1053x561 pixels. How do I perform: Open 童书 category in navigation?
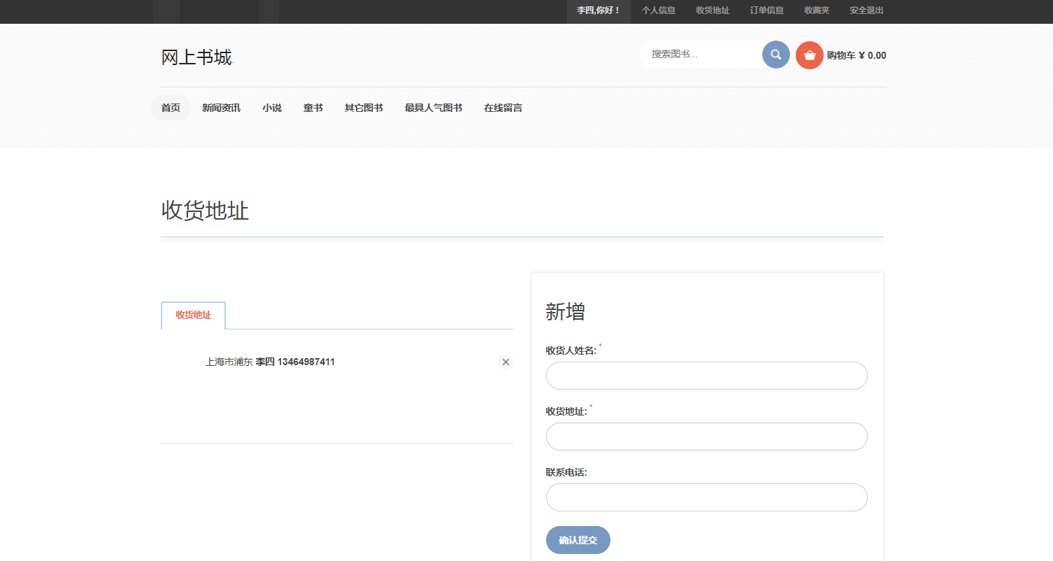click(x=313, y=108)
